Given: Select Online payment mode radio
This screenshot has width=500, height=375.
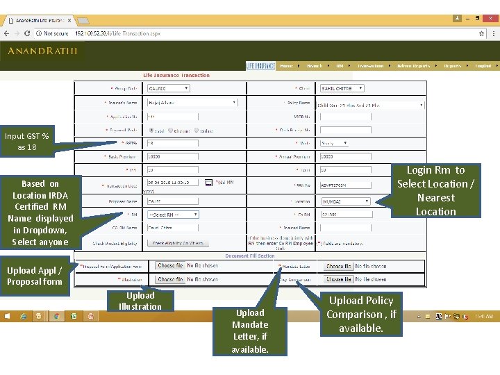Looking at the screenshot, I should pos(197,130).
